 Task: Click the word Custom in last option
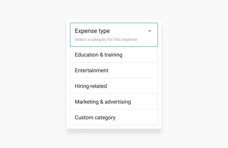coord(84,118)
